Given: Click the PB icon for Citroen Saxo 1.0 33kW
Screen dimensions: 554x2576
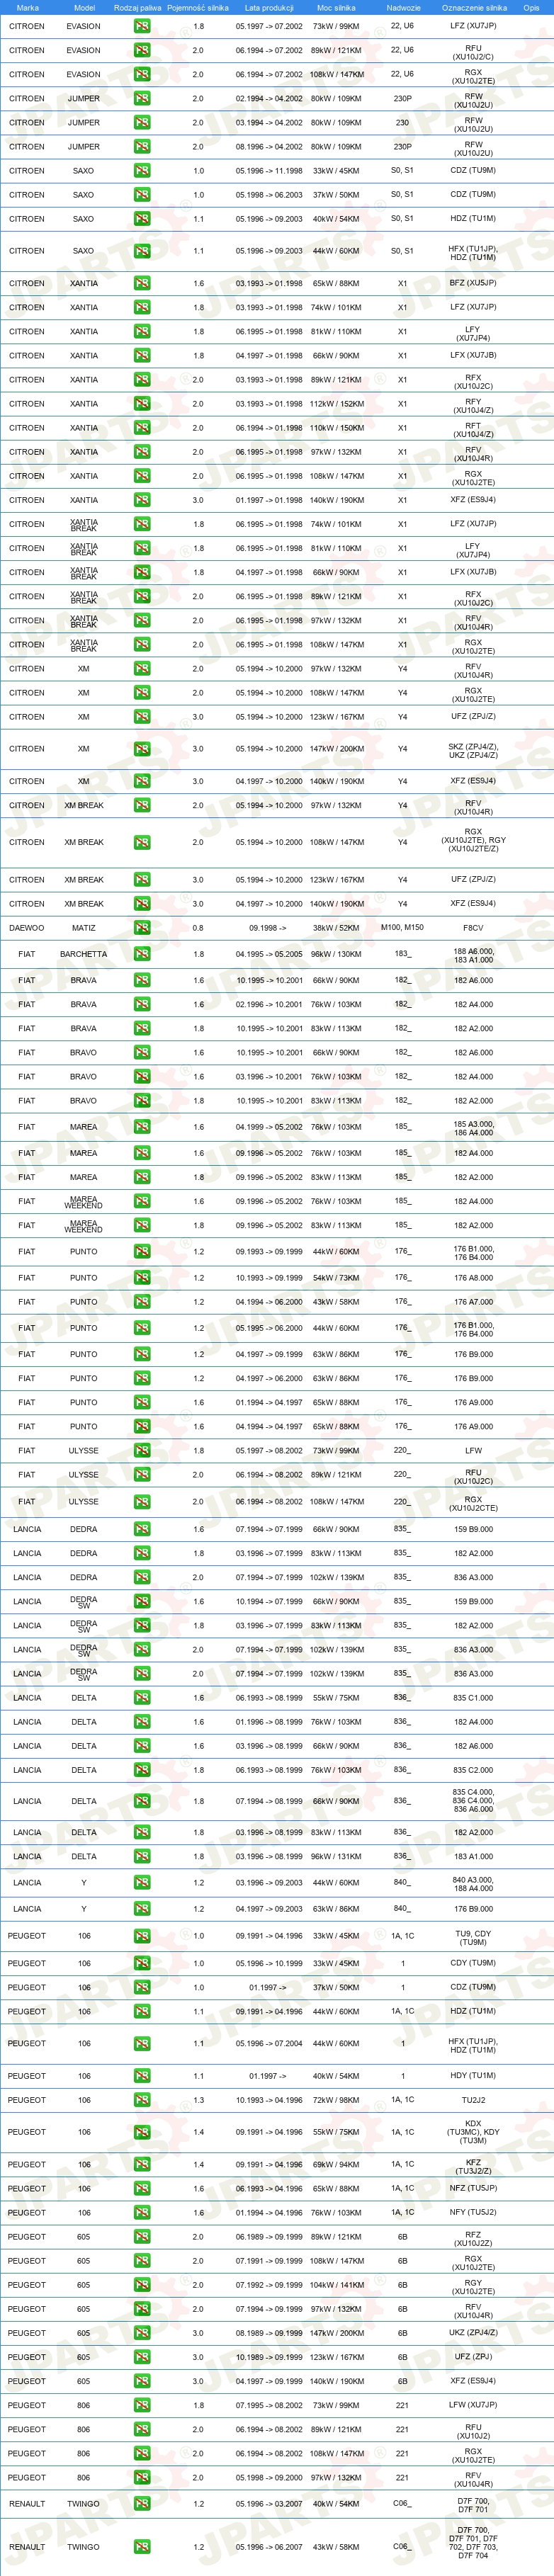Looking at the screenshot, I should [x=142, y=171].
